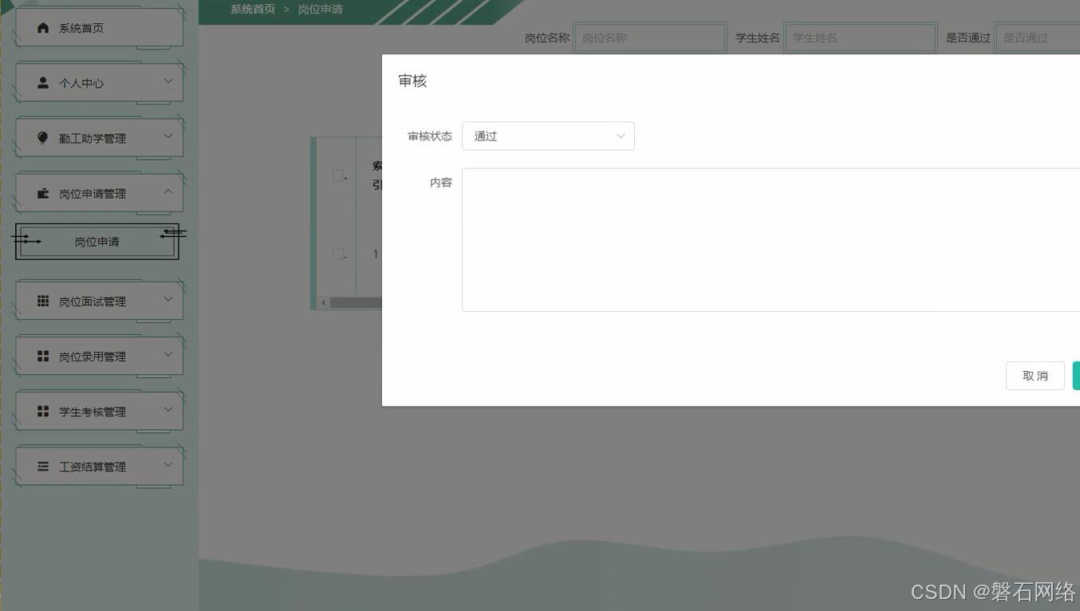
Task: Click the blocks icon beside 学生考核管理
Action: pos(42,411)
